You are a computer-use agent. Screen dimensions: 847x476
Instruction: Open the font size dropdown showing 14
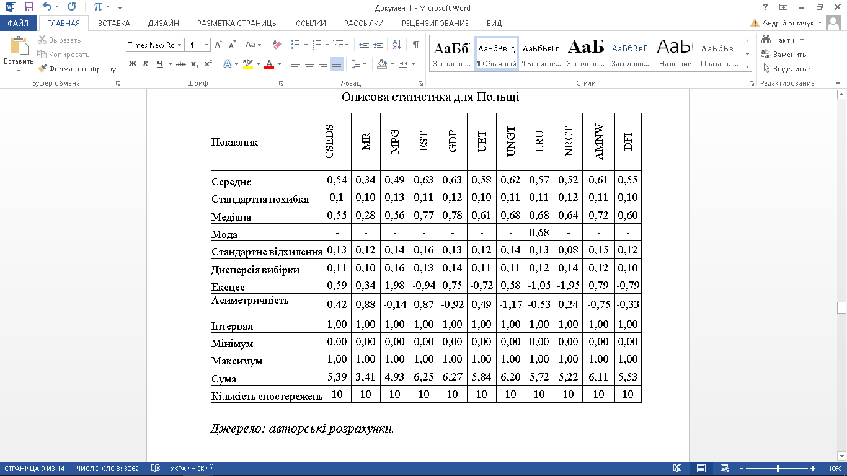pos(206,45)
